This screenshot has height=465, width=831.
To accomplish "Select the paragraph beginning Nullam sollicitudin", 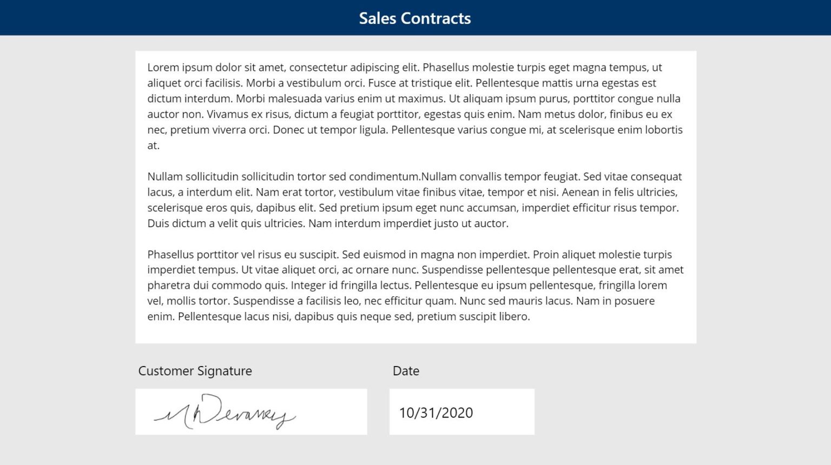I will pos(415,199).
